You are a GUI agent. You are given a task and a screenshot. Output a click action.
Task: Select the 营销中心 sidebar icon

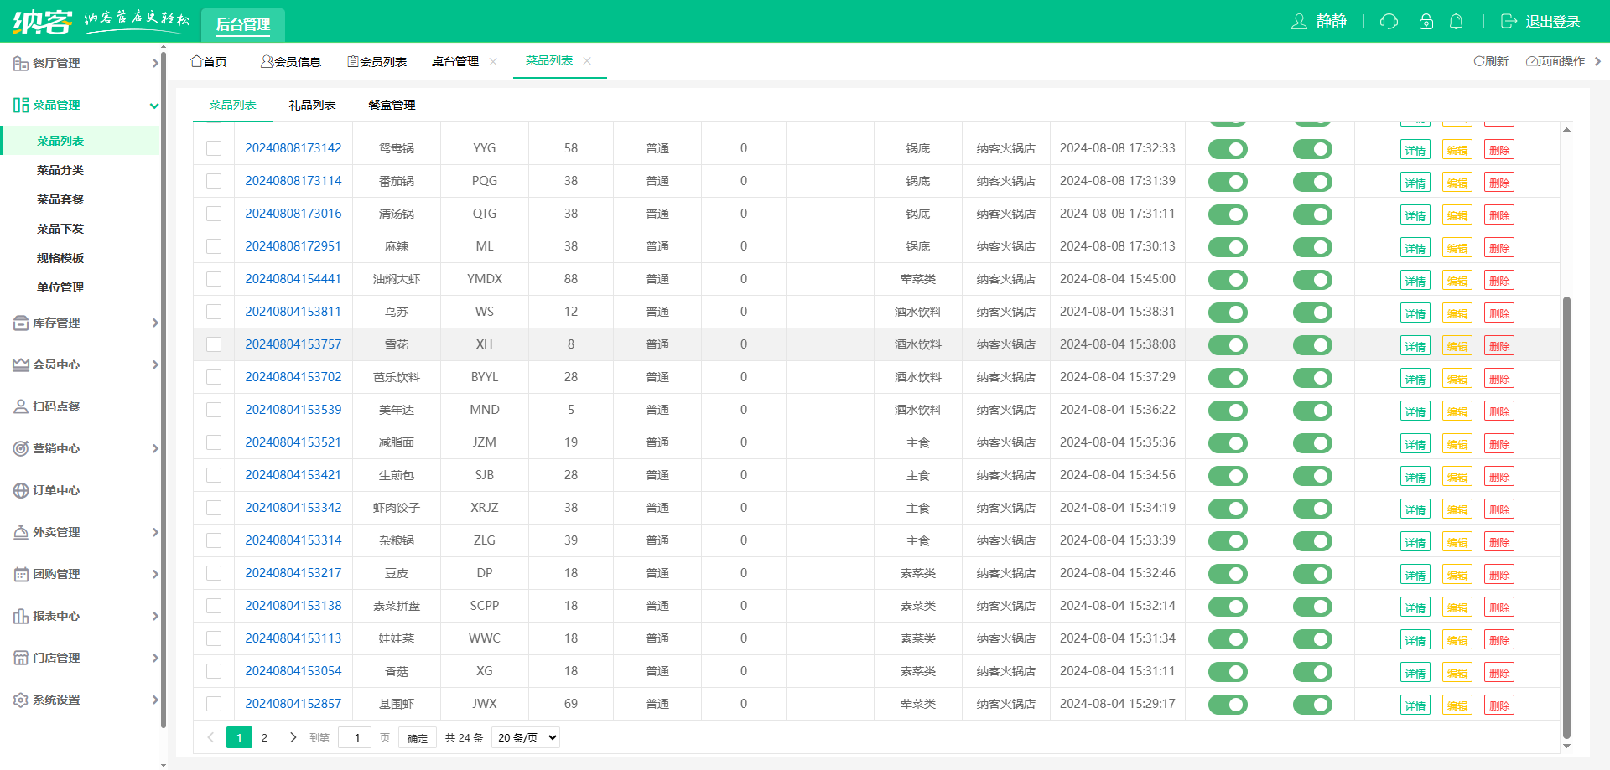(x=20, y=448)
